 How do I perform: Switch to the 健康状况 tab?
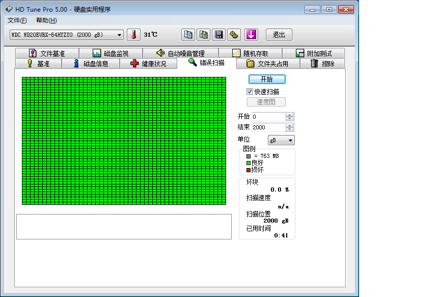148,64
